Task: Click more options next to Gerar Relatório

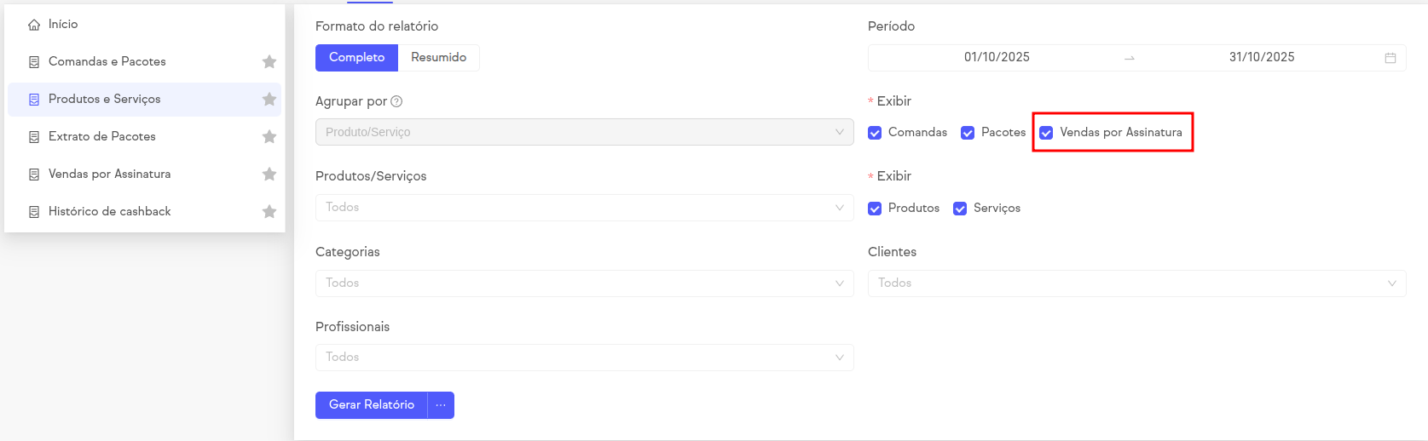Action: [x=441, y=405]
